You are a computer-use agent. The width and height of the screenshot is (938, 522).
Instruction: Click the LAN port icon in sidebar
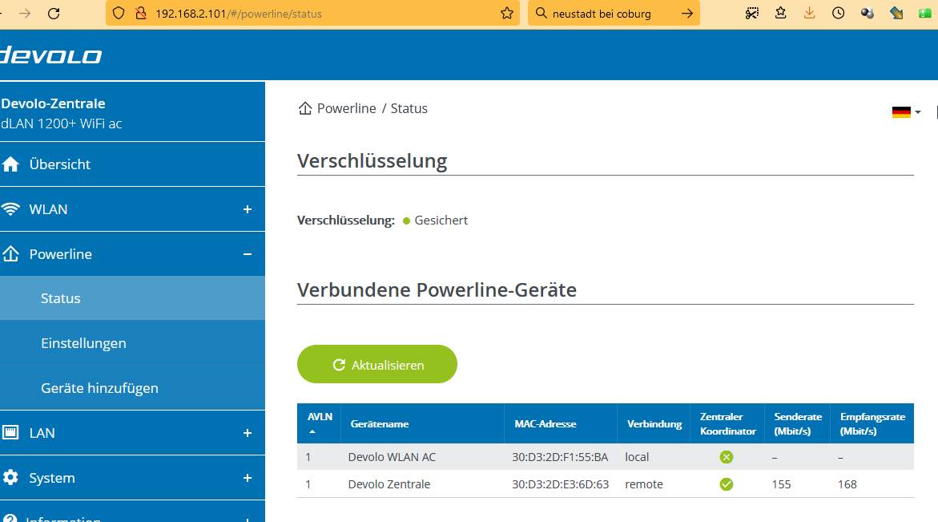tap(10, 432)
